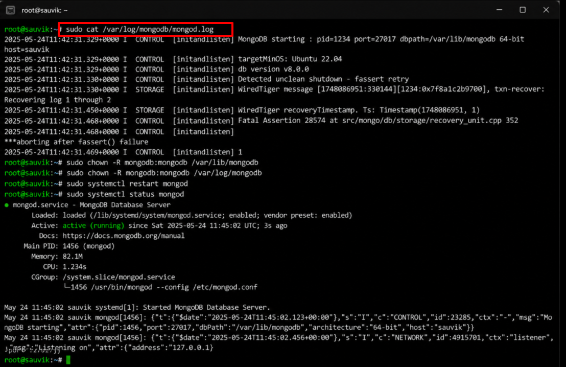Click the 'sudo chown -R mongodb:mongodb /var/log/mongodb' command

tap(164, 173)
